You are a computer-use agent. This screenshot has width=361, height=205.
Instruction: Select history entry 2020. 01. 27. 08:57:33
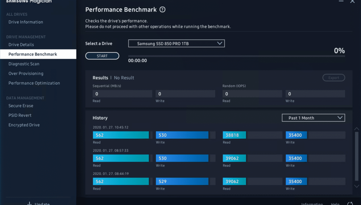click(110, 151)
